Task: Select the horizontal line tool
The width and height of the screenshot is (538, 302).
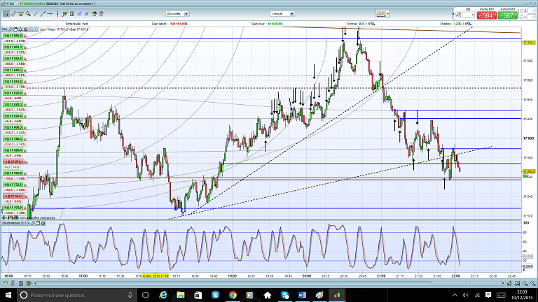Action: tap(50, 14)
